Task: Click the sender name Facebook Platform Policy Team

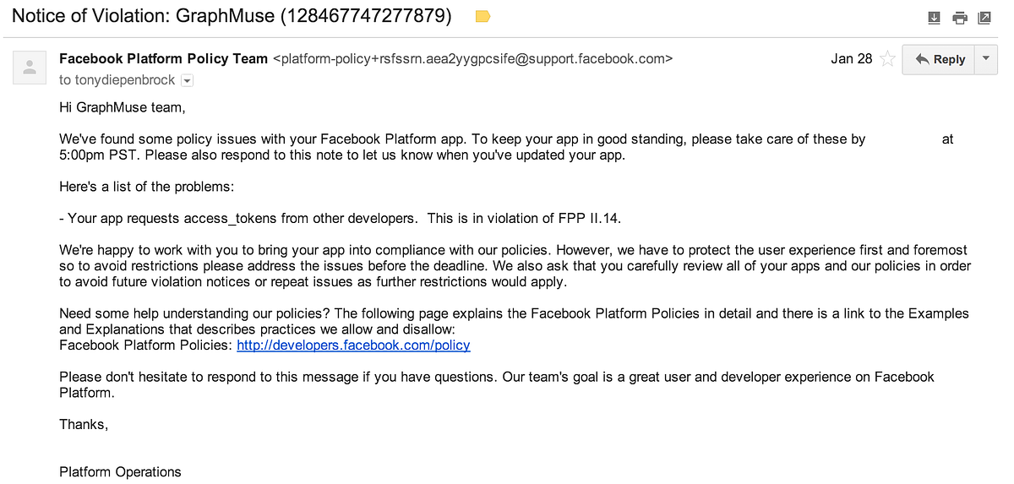Action: click(x=163, y=59)
